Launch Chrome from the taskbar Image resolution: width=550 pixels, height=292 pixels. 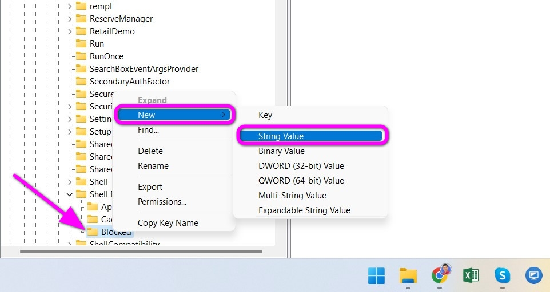point(440,274)
